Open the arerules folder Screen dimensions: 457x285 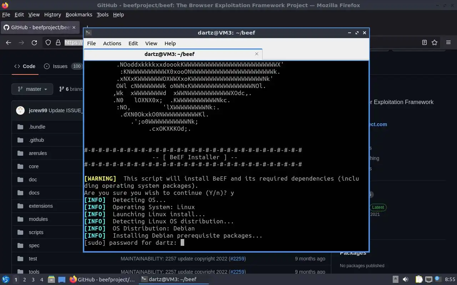[x=37, y=153]
